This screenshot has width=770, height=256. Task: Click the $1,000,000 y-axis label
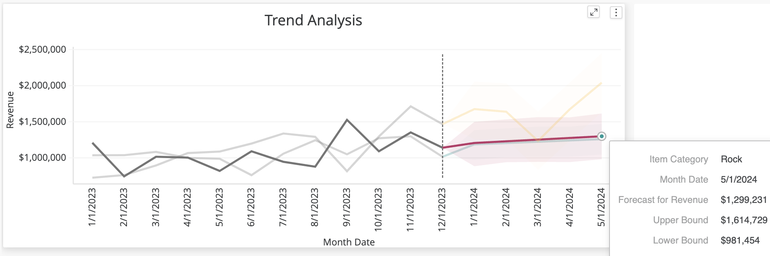click(43, 158)
